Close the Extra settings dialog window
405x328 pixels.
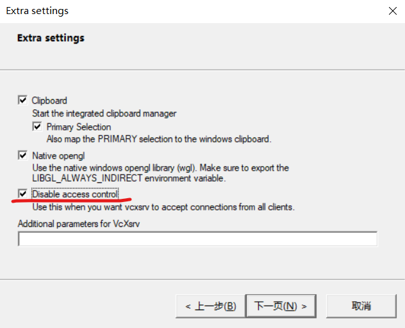point(392,11)
